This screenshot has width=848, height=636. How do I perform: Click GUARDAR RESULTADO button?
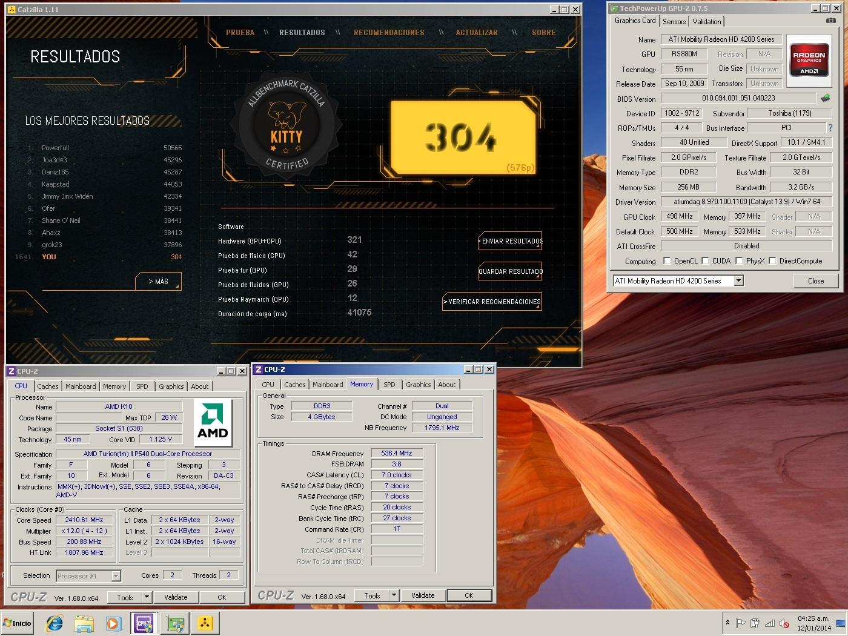pyautogui.click(x=511, y=271)
